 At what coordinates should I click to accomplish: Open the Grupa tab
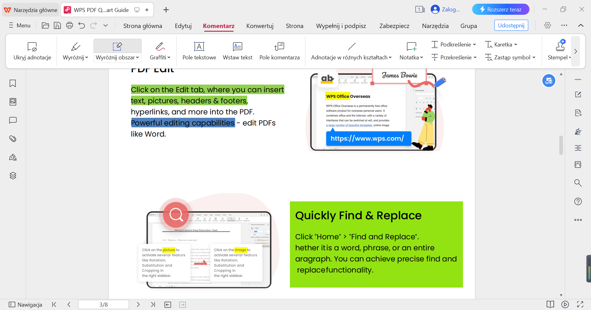click(x=469, y=26)
